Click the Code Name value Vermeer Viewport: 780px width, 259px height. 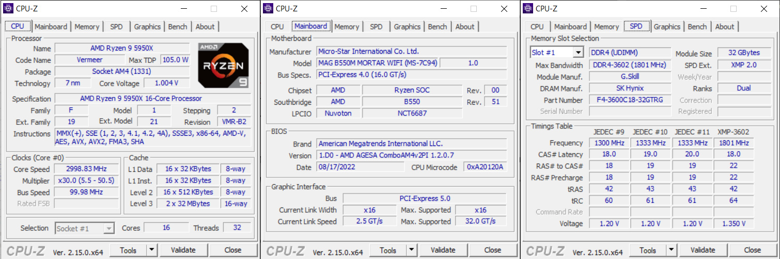pyautogui.click(x=90, y=60)
